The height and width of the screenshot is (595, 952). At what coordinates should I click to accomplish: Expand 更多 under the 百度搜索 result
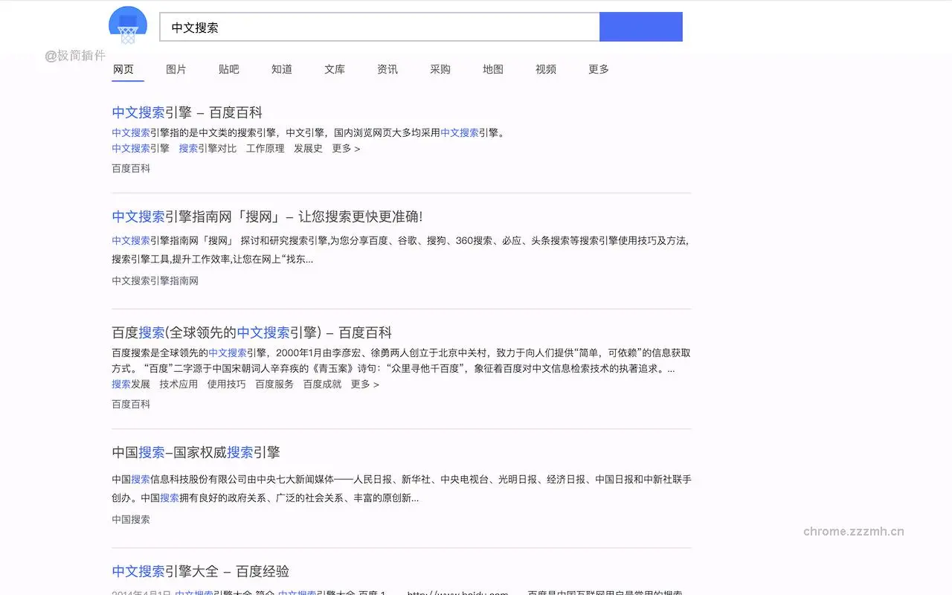coord(364,385)
